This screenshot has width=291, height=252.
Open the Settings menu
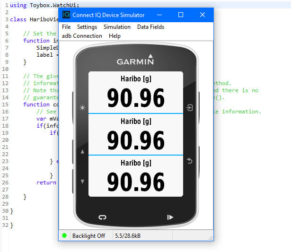click(x=87, y=27)
